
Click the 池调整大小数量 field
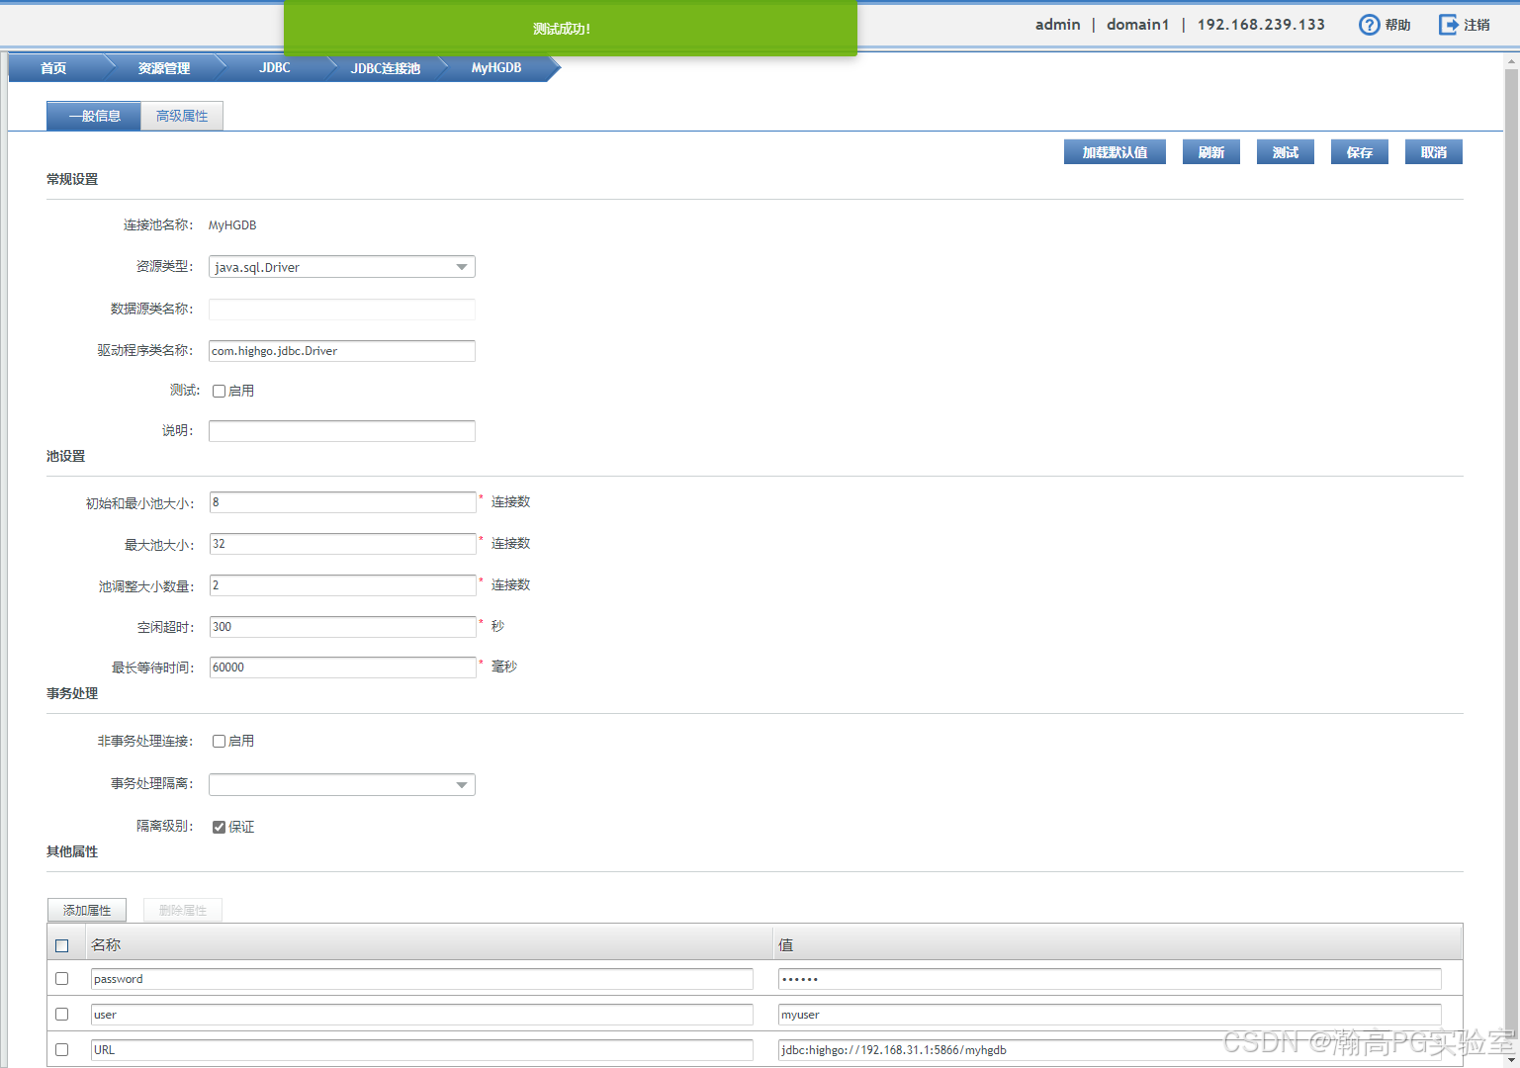coord(342,585)
